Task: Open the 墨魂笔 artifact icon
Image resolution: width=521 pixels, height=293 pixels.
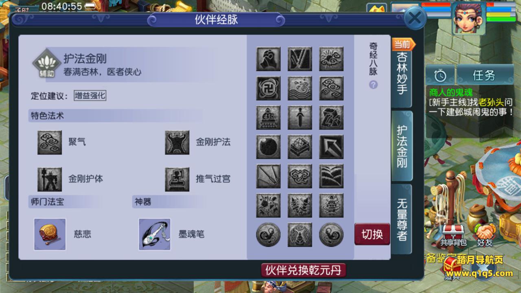Action: pos(155,234)
